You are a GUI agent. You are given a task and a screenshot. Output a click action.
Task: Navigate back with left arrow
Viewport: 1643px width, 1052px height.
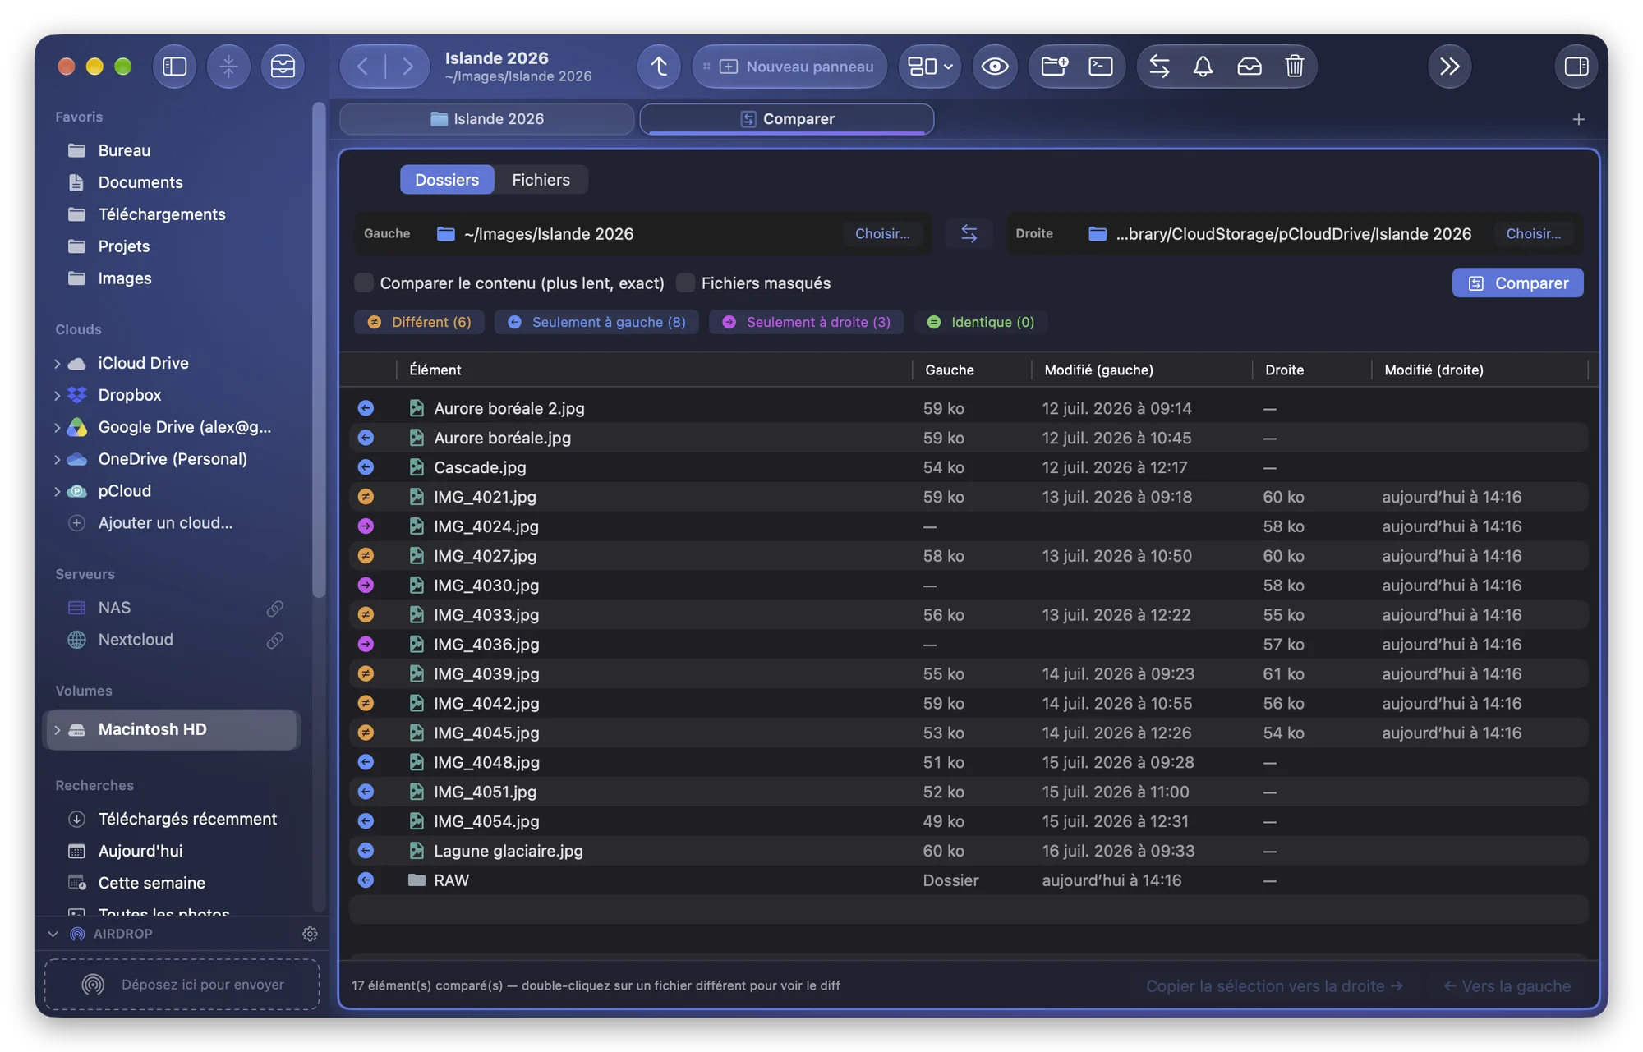point(363,67)
